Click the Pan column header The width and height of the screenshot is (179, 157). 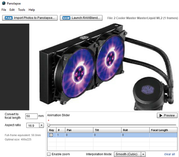coord(79,130)
